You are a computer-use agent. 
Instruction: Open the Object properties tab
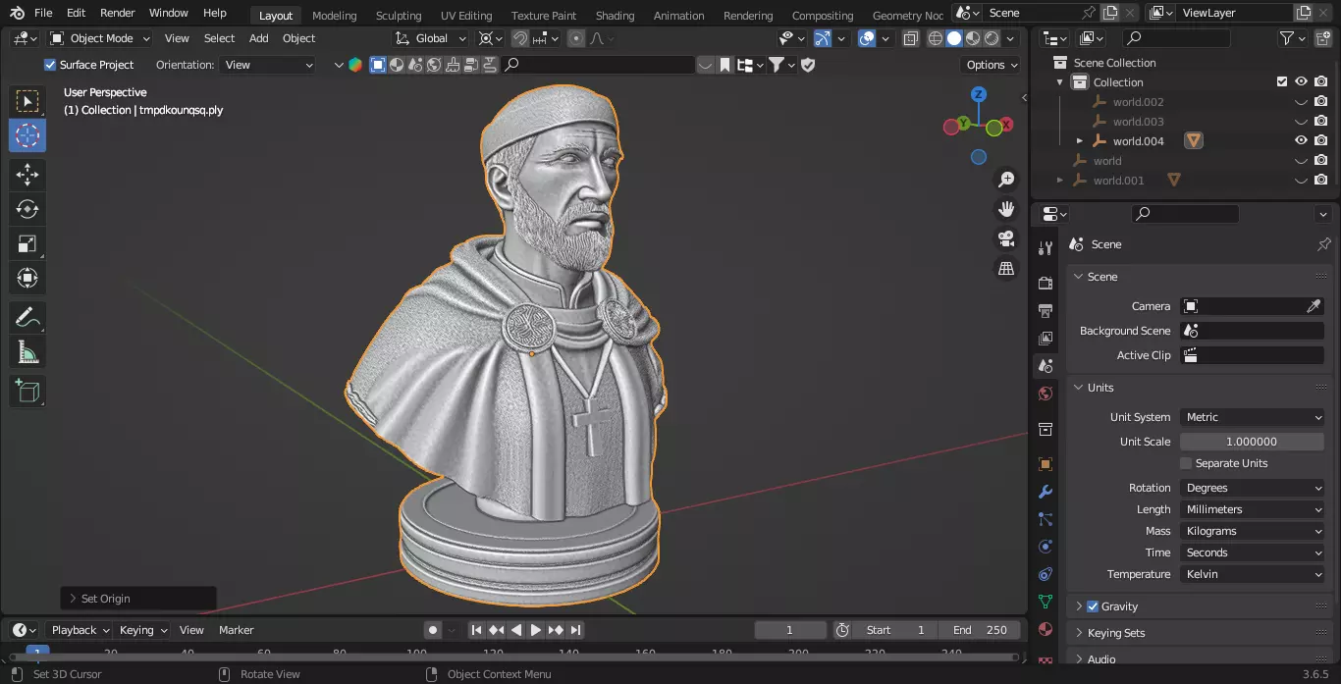1046,464
